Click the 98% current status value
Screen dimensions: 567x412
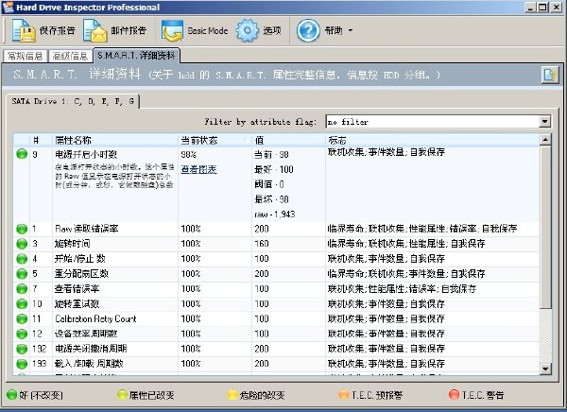point(188,155)
